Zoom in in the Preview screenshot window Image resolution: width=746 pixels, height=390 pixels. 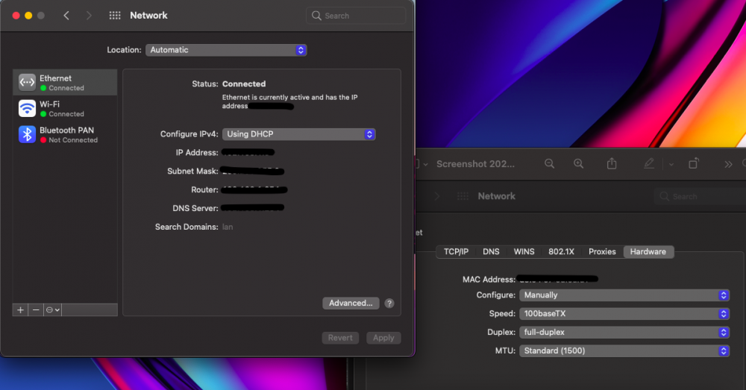(x=579, y=163)
